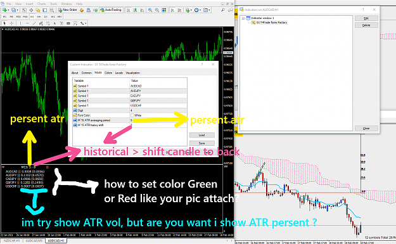Select the text tool labeled A
The image size is (396, 244).
click(x=54, y=23)
